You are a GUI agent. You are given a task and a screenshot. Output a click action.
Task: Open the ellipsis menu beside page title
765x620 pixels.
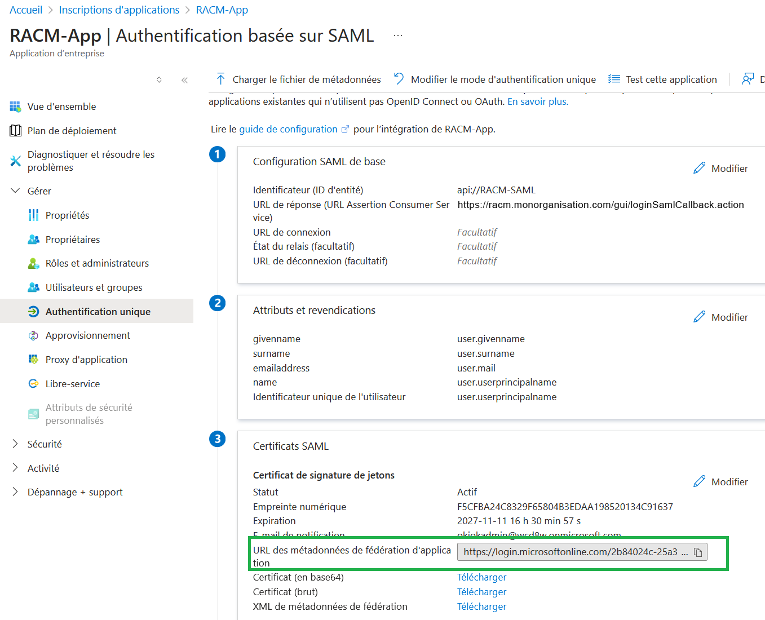coord(398,36)
